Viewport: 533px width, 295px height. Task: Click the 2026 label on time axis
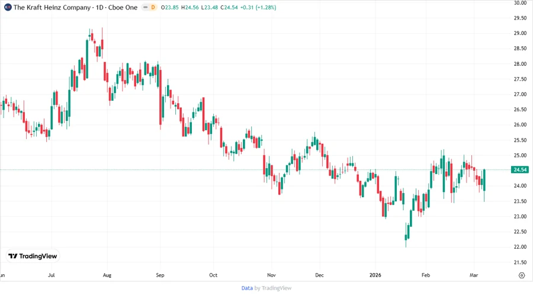(x=375, y=275)
